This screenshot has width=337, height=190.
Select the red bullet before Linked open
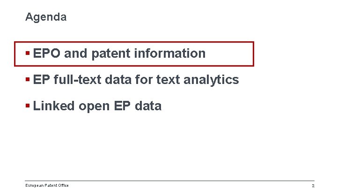click(x=28, y=106)
